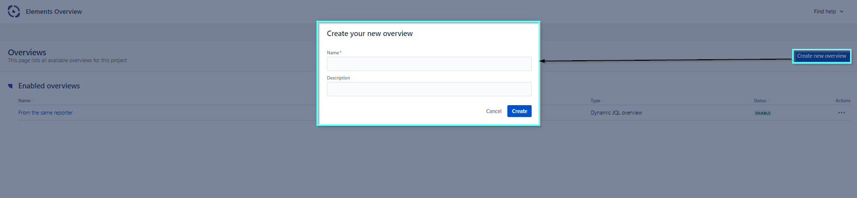This screenshot has width=857, height=198.
Task: Open the Find help dropdown
Action: click(828, 11)
